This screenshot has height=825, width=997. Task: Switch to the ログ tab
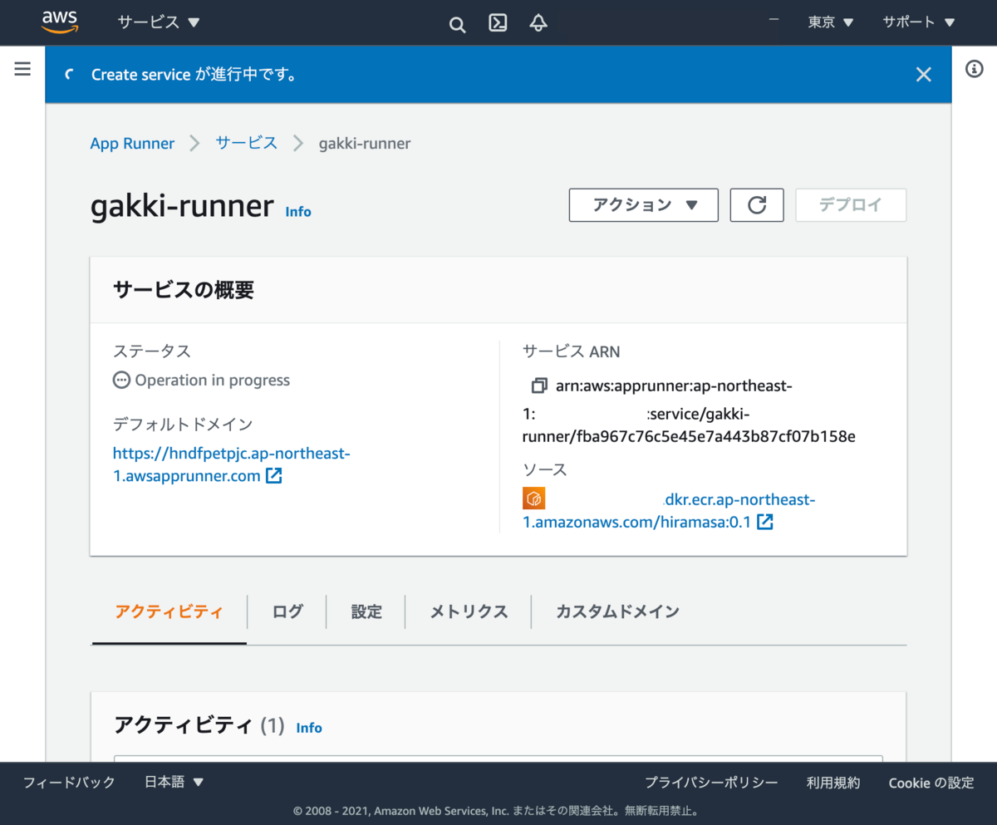pos(287,612)
